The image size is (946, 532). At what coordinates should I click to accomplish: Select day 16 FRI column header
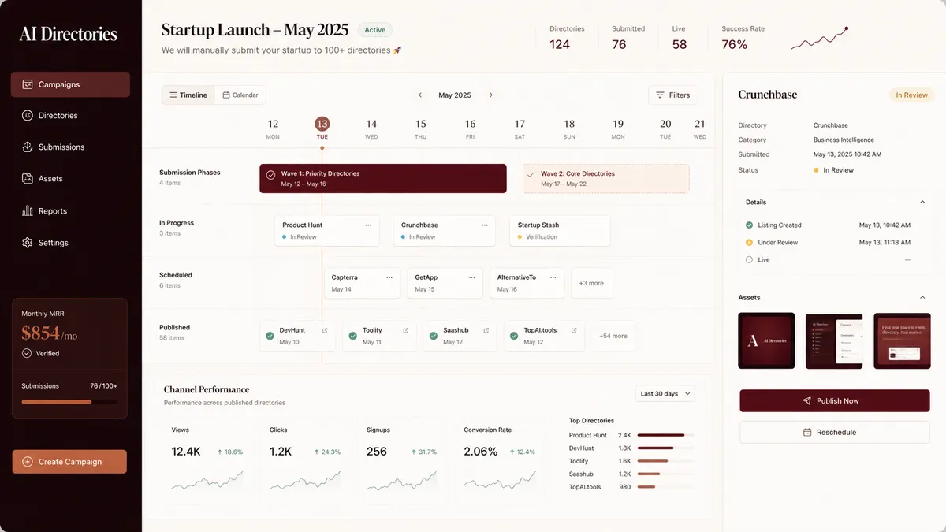point(470,128)
